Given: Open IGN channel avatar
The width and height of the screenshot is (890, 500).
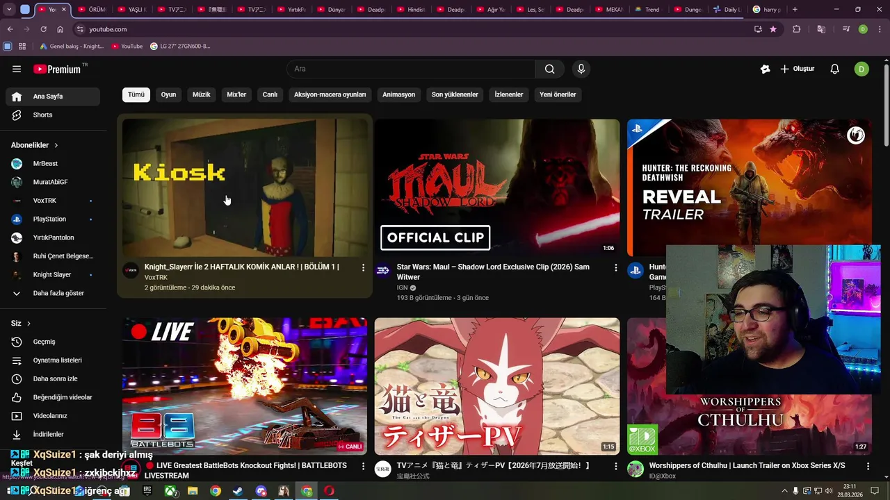Looking at the screenshot, I should 383,271.
